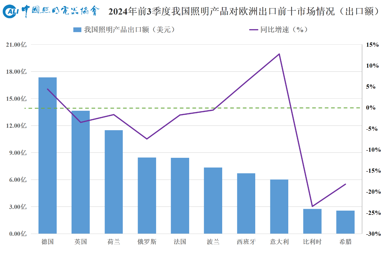Click right axis value 0%
Screen dimensions: 388x254
coord(371,108)
